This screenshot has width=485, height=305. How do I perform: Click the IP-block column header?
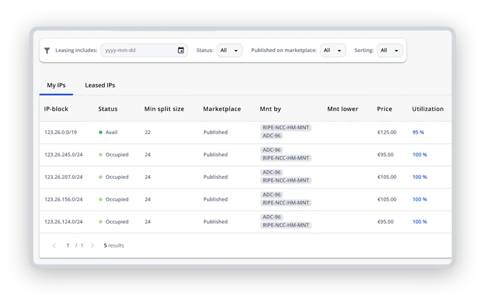(x=56, y=109)
